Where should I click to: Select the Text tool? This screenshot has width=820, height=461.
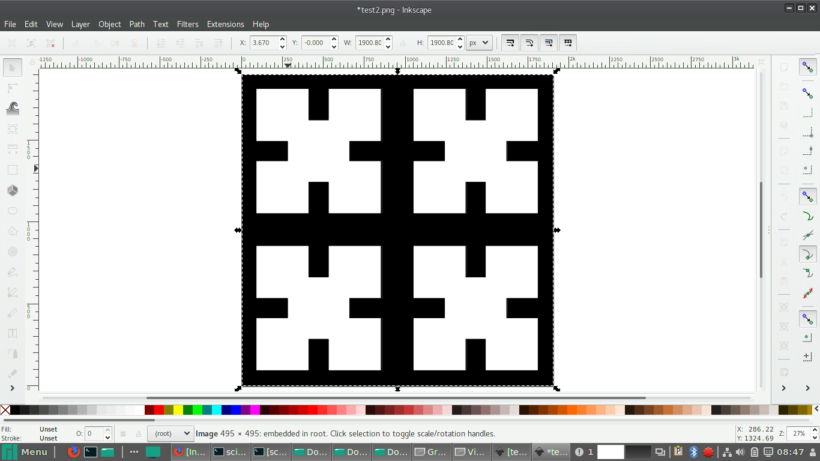point(13,333)
